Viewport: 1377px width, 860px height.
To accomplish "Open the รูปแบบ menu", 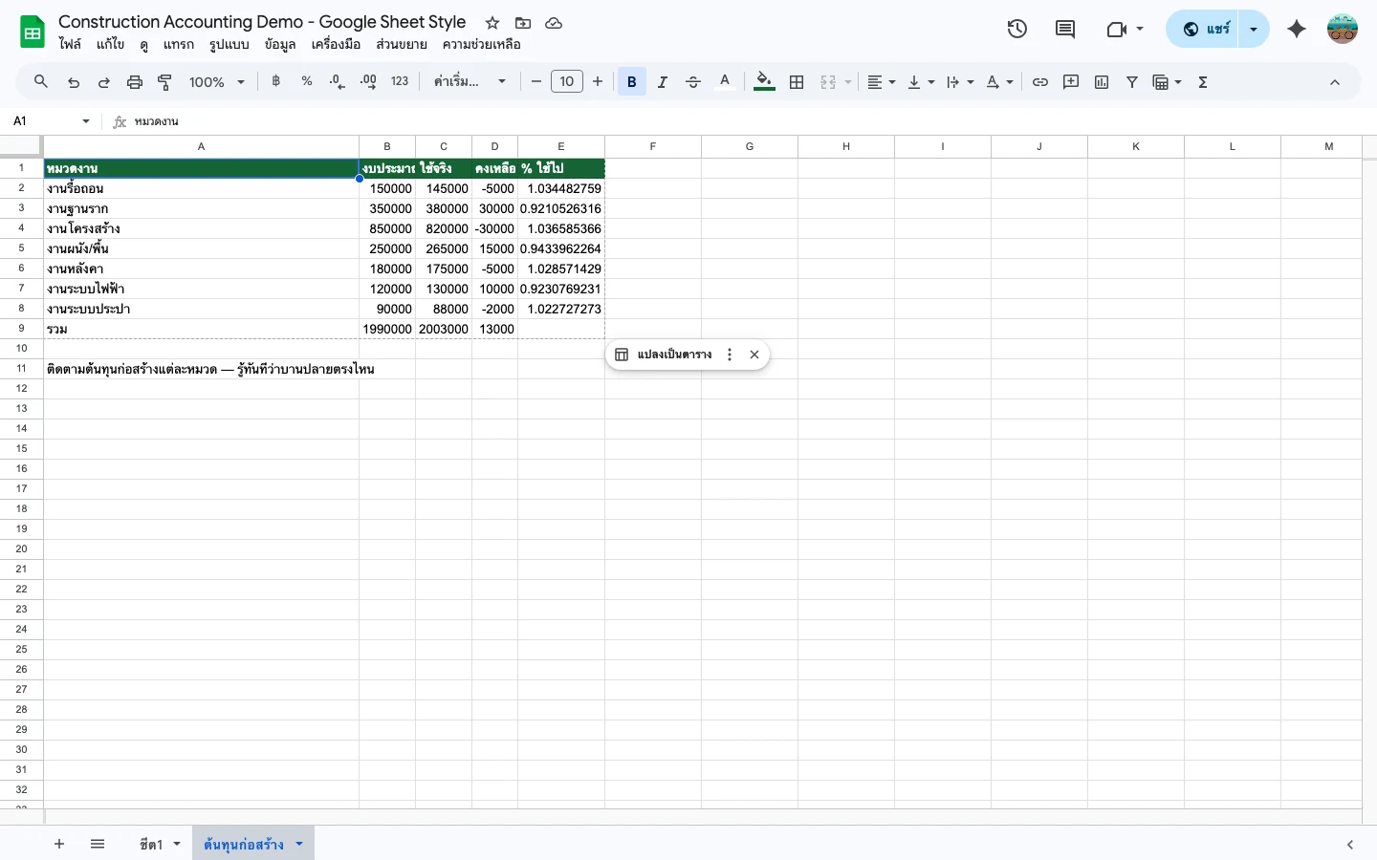I will point(229,44).
